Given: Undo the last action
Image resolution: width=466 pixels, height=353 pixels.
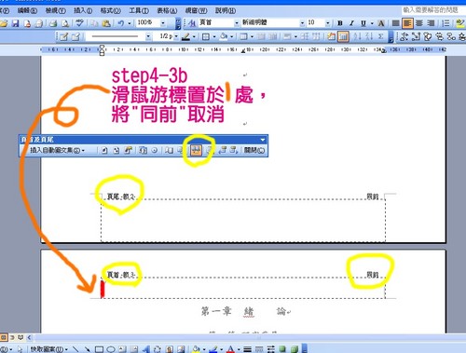Looking at the screenshot, I should click(120, 23).
